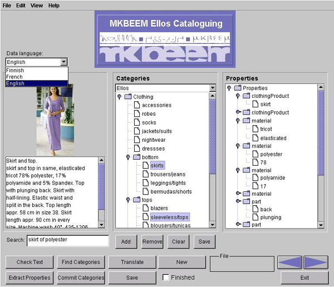
Task: Click the document icon beside 17
Action: click(x=256, y=186)
